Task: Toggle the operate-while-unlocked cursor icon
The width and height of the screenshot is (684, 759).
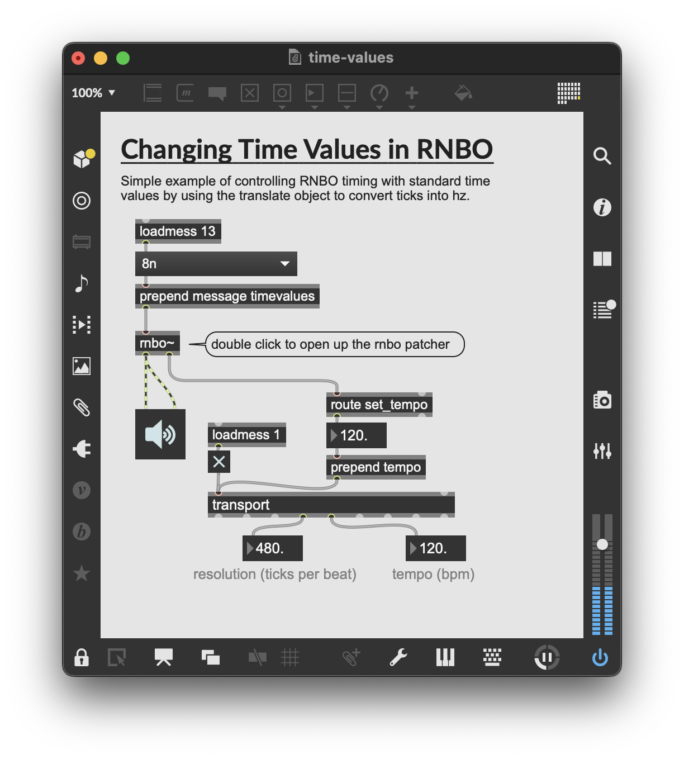Action: (117, 657)
